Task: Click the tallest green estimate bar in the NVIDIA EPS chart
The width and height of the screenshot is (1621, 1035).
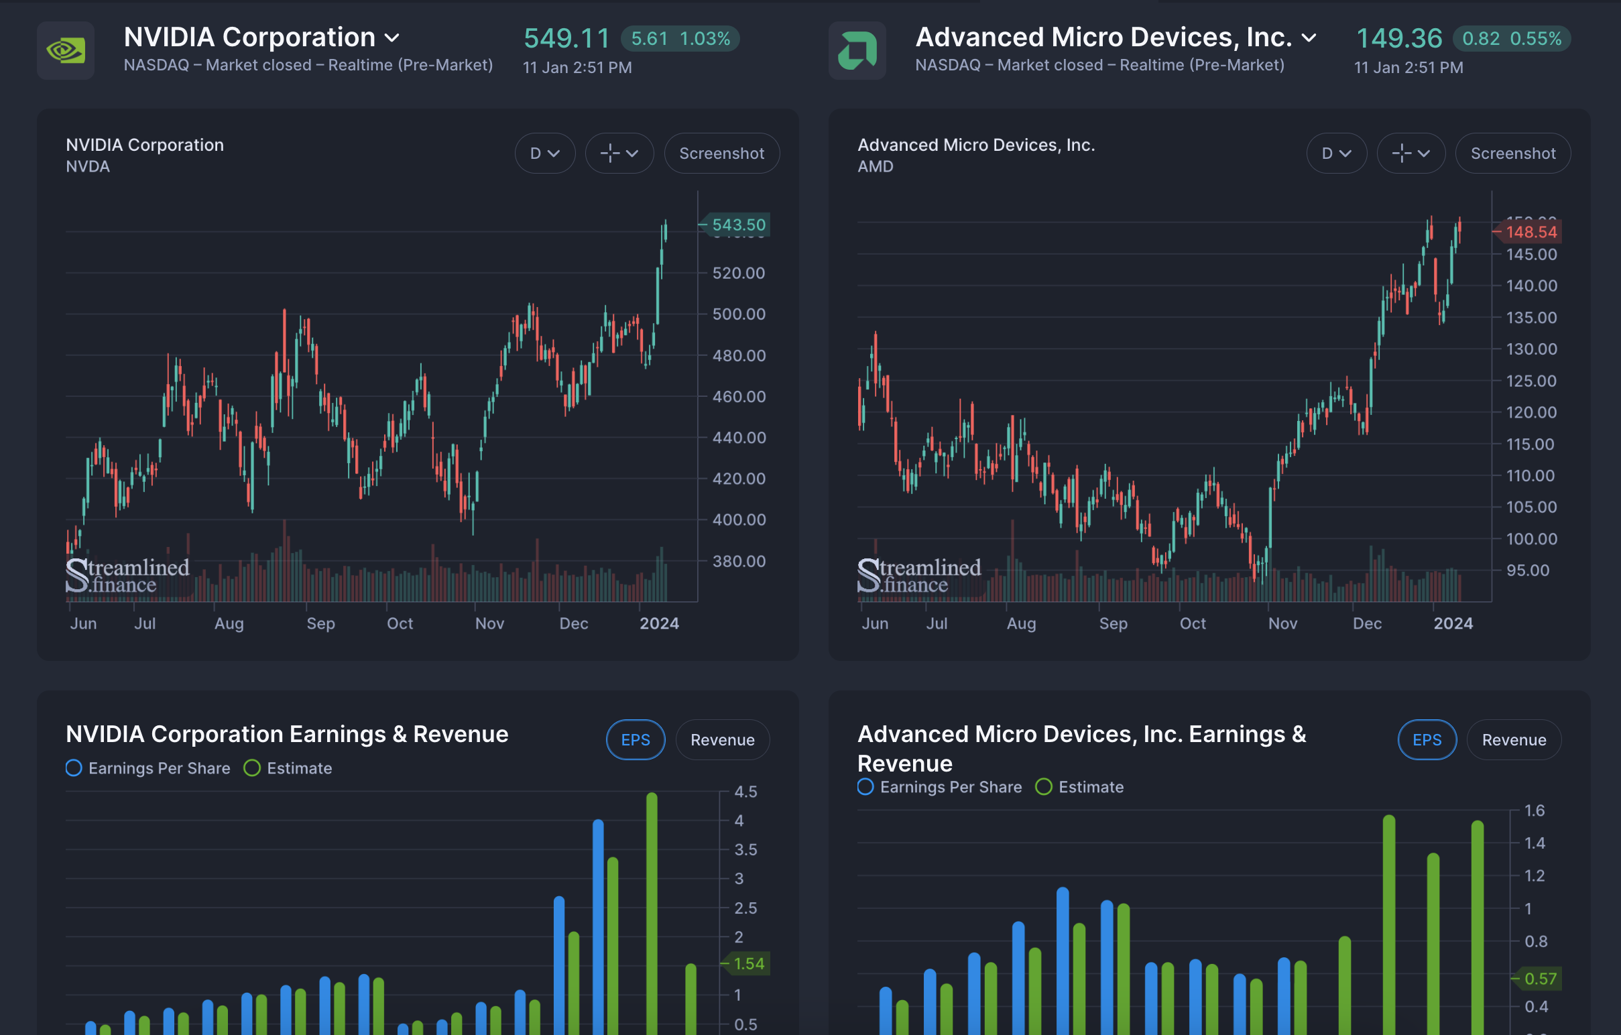Action: (x=652, y=908)
